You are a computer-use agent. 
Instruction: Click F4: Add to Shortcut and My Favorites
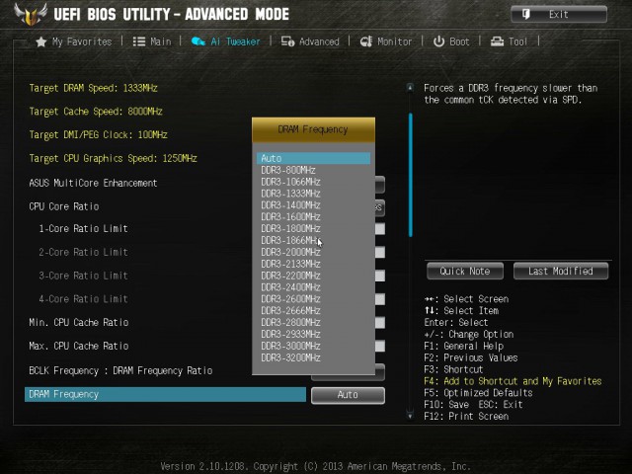click(x=513, y=381)
